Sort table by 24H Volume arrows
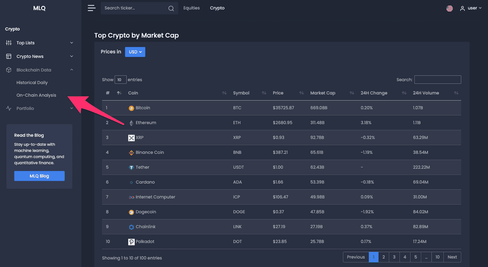 456,93
